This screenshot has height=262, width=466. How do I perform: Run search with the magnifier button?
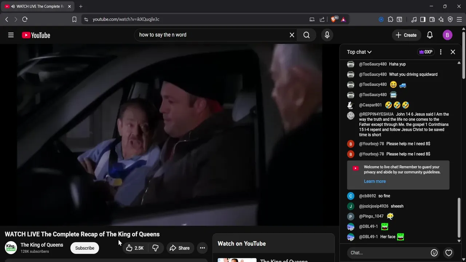pos(307,35)
